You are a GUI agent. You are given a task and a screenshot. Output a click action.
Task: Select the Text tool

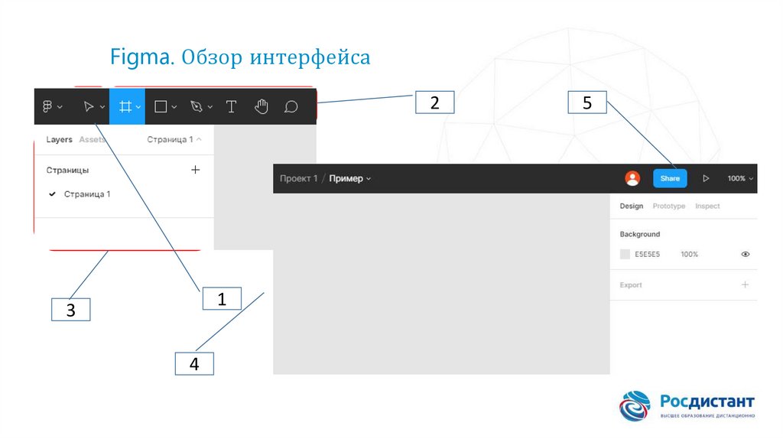(231, 106)
